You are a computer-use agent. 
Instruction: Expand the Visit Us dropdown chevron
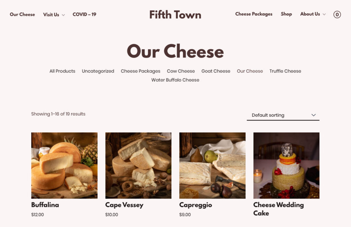point(63,15)
